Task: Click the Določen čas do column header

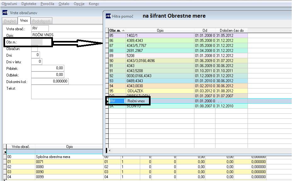Action: [x=232, y=31]
